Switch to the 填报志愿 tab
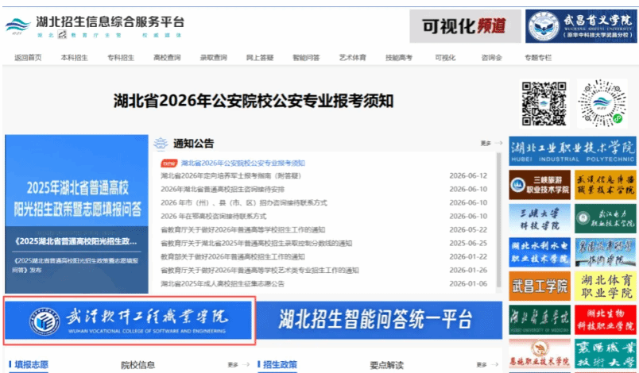 click(x=31, y=365)
